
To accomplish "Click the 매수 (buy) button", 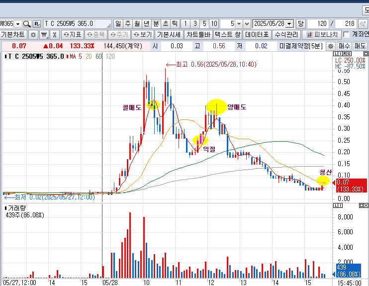I will point(344,46).
